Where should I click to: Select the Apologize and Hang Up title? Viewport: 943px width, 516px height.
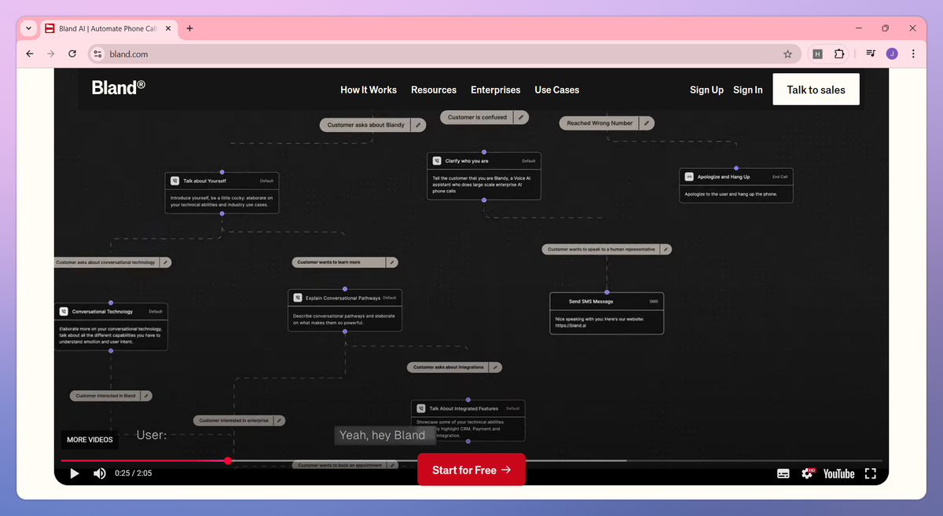pyautogui.click(x=723, y=177)
